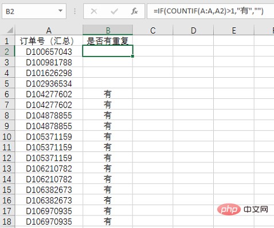The width and height of the screenshot is (274, 228).
Task: Click D106970935 in row 18
Action: 49,221
